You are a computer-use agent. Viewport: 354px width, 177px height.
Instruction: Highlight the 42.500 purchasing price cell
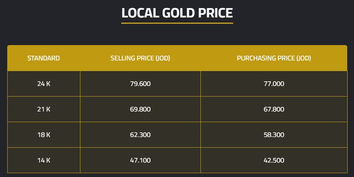[274, 160]
